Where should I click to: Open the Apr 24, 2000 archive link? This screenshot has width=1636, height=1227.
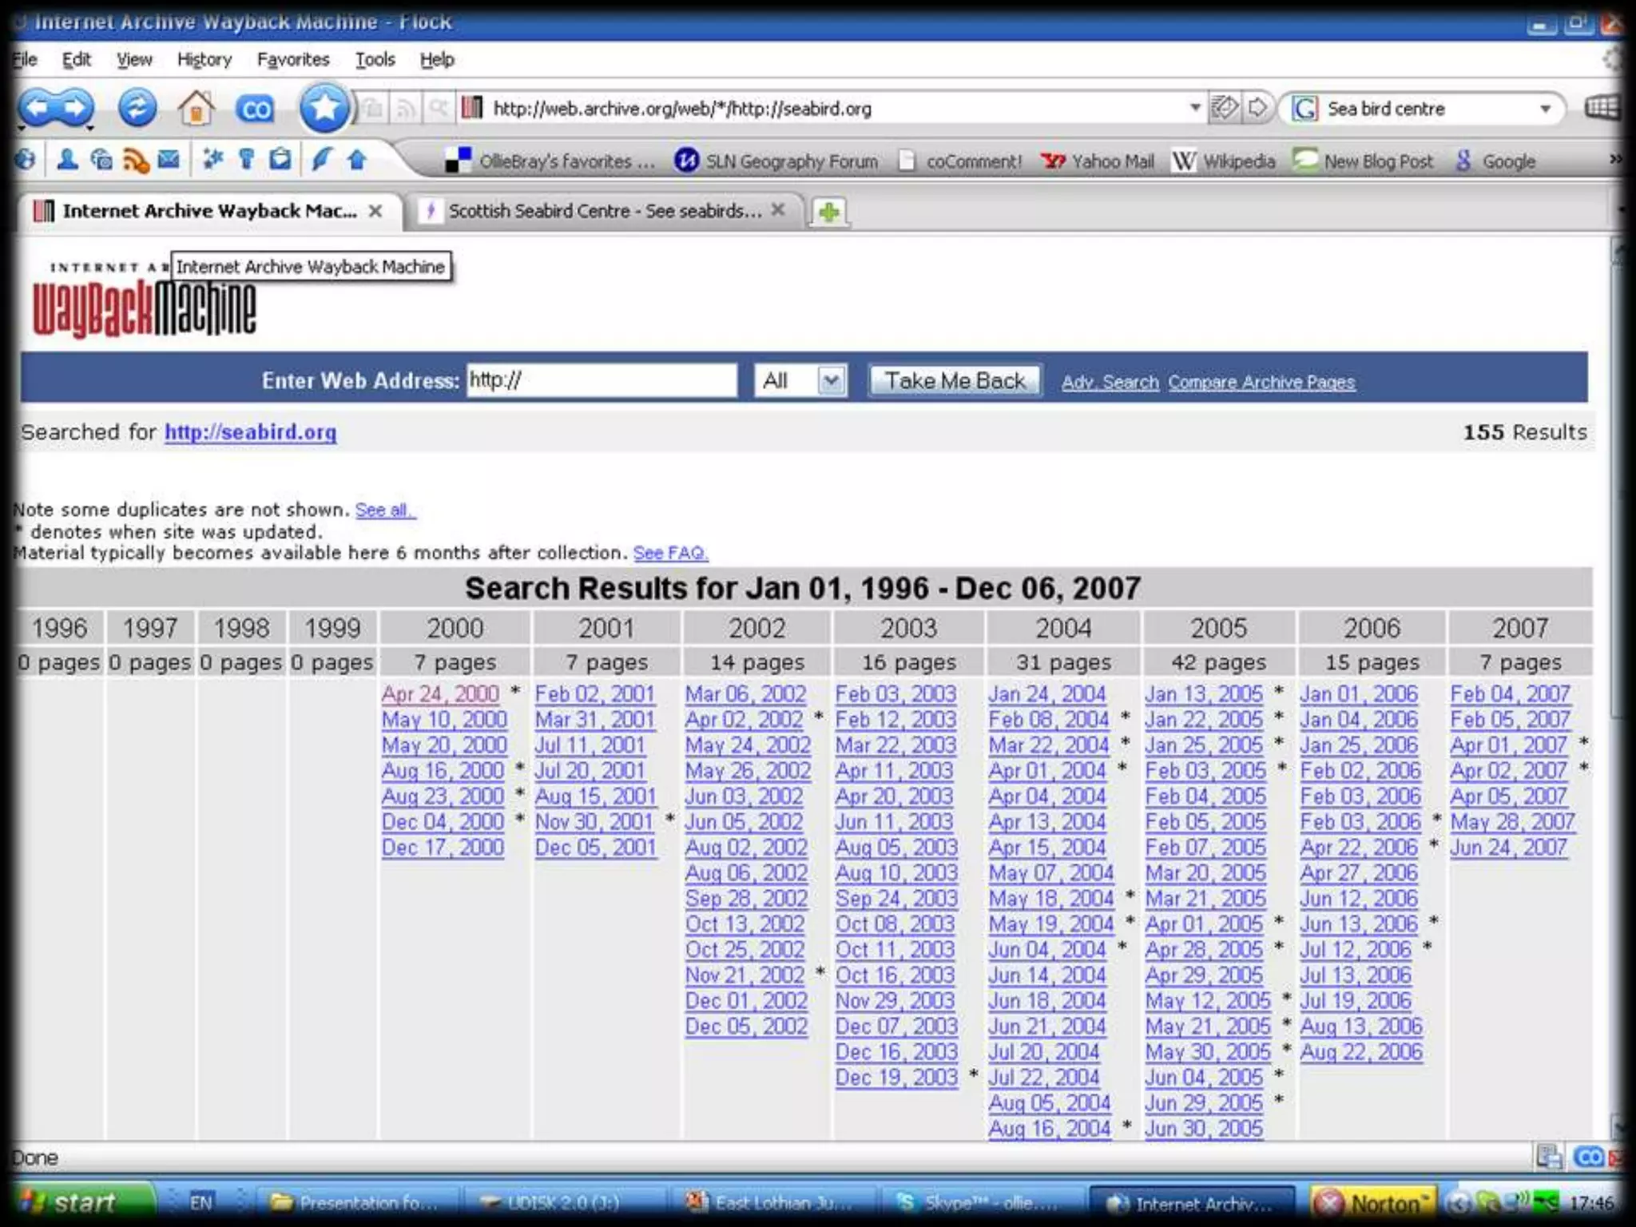tap(440, 693)
